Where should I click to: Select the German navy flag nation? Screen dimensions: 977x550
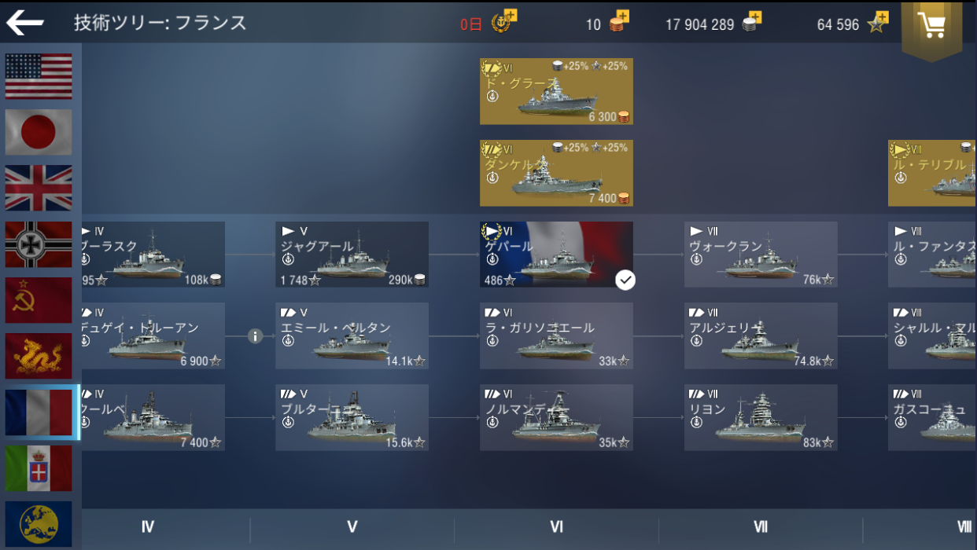(39, 244)
